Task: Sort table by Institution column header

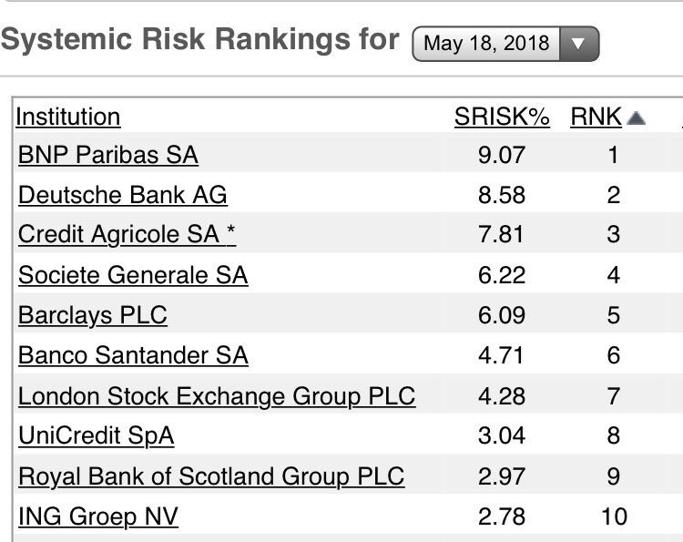Action: pyautogui.click(x=68, y=117)
